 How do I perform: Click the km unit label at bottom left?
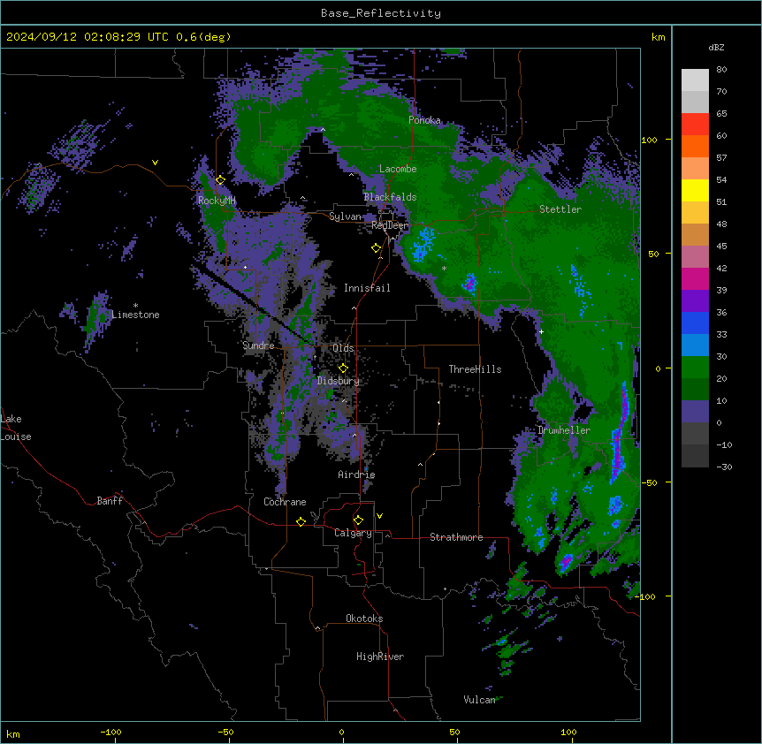[13, 734]
